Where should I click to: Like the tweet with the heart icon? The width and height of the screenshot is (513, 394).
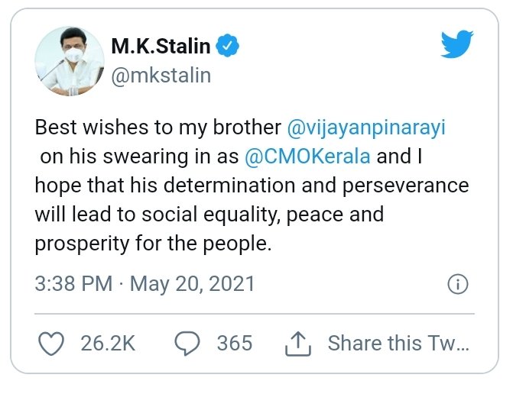click(50, 344)
